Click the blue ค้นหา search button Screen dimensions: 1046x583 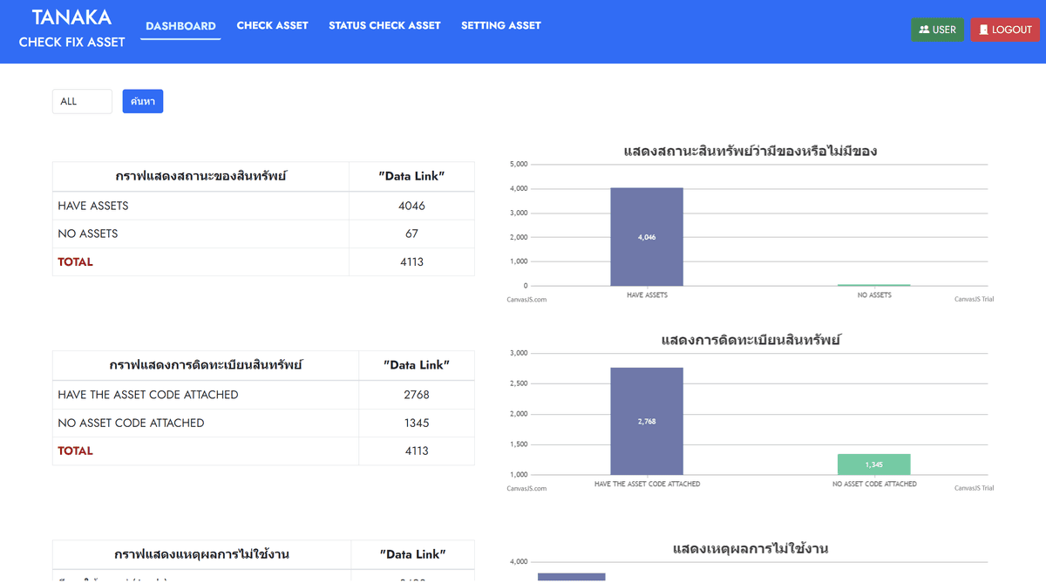click(x=143, y=101)
